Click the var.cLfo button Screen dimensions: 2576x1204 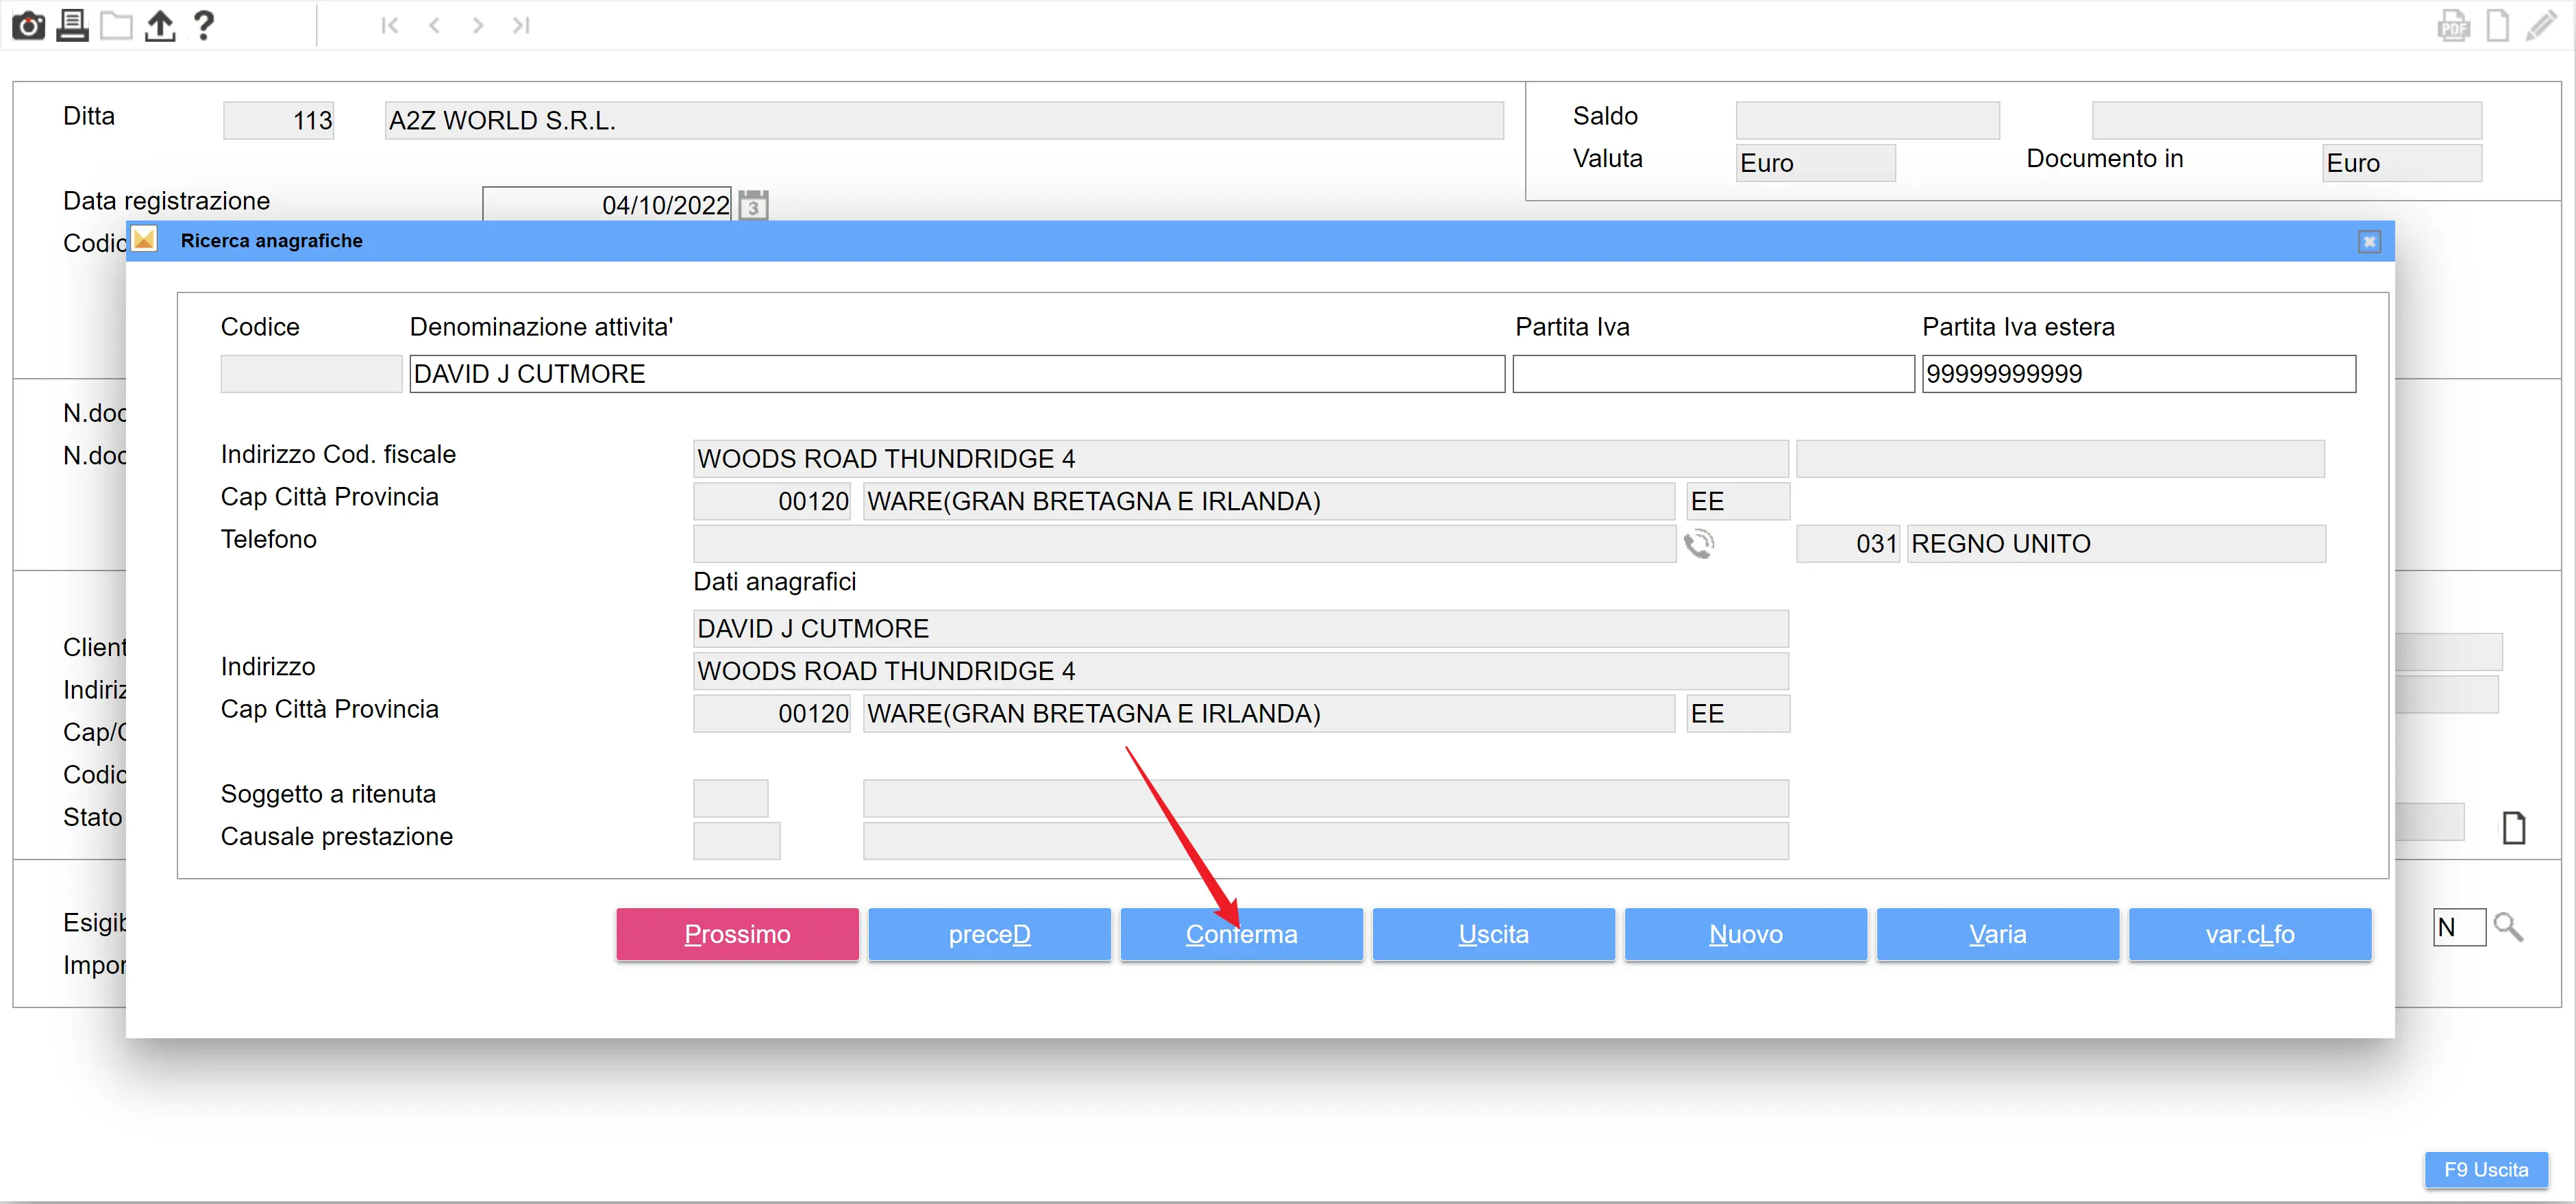(2249, 934)
